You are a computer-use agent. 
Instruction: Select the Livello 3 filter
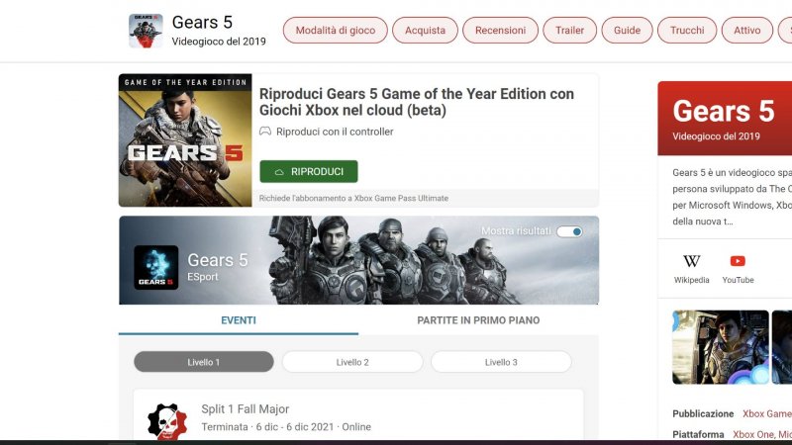(x=501, y=362)
